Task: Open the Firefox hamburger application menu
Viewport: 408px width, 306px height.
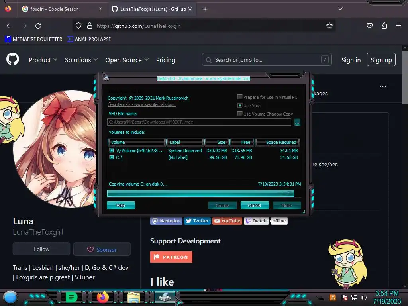Action: point(398,25)
